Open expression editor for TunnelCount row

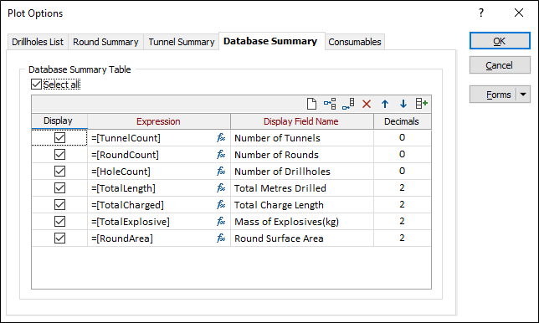tap(221, 138)
